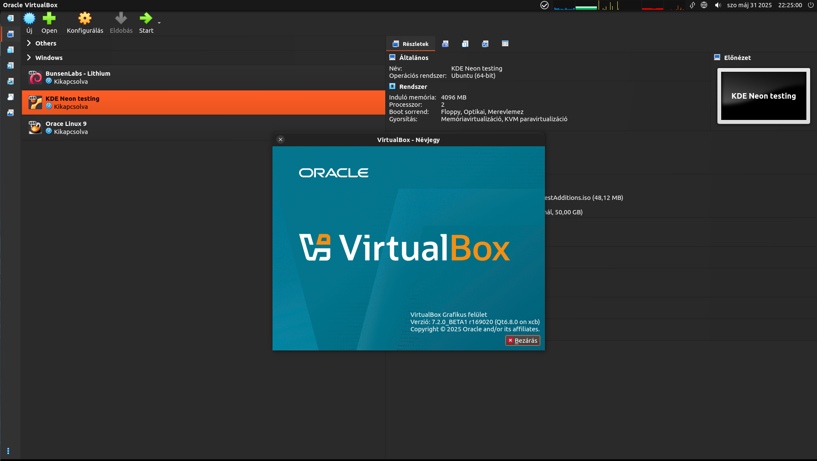Switch to the File manager tab icon
This screenshot has width=817, height=461.
tap(505, 44)
